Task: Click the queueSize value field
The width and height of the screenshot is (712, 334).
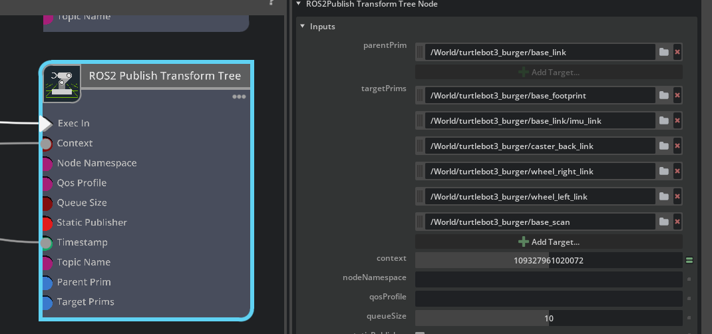Action: point(548,318)
